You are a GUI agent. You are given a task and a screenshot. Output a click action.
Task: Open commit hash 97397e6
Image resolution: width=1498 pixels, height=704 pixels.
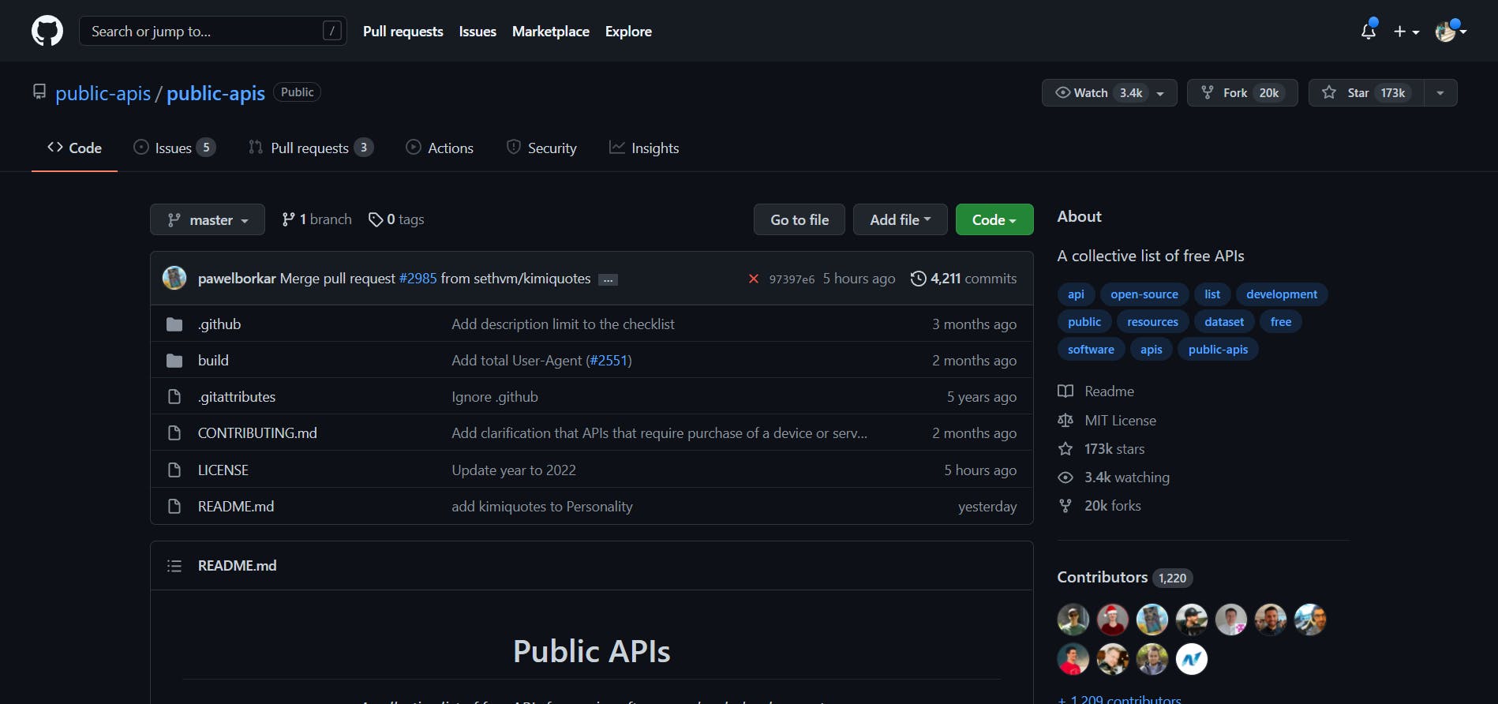pyautogui.click(x=792, y=279)
